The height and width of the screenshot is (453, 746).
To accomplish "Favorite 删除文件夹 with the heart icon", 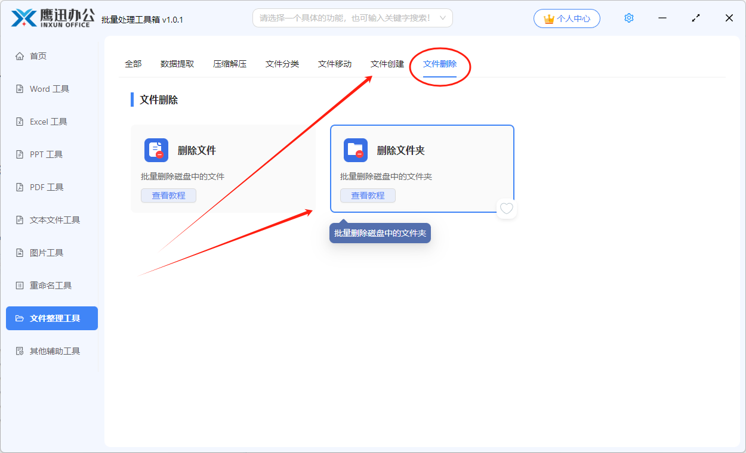I will click(x=507, y=209).
